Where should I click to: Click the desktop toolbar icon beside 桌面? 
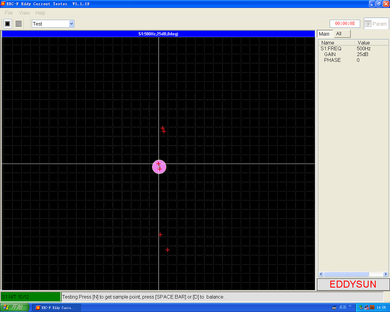tap(334, 308)
